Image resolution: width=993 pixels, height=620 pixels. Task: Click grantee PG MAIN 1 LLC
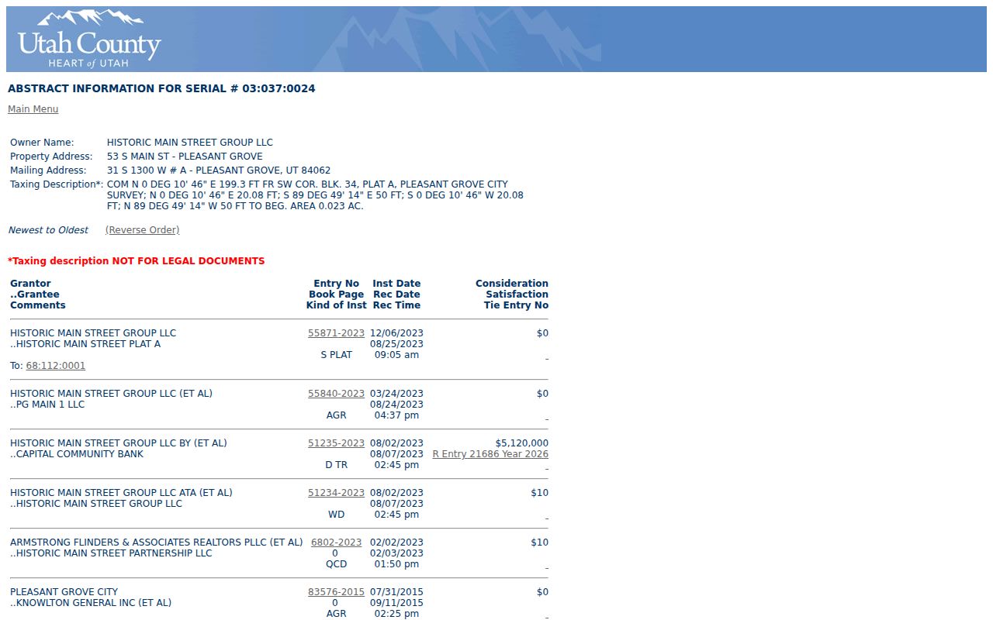[47, 405]
